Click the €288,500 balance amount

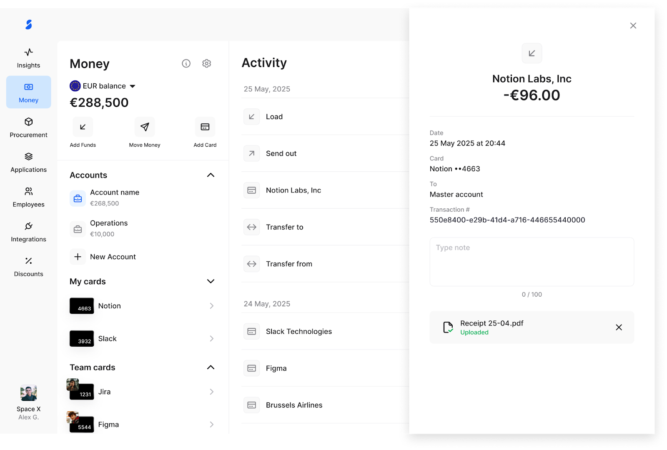point(99,102)
